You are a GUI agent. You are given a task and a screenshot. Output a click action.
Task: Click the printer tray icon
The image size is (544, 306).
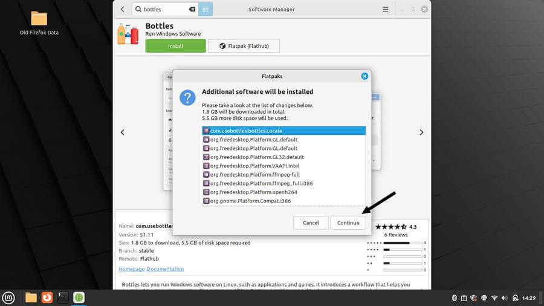click(484, 298)
